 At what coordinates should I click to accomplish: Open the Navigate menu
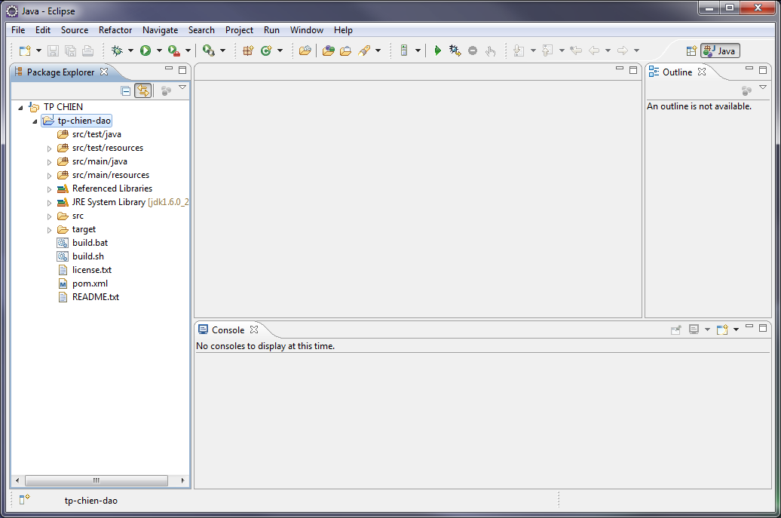(160, 30)
